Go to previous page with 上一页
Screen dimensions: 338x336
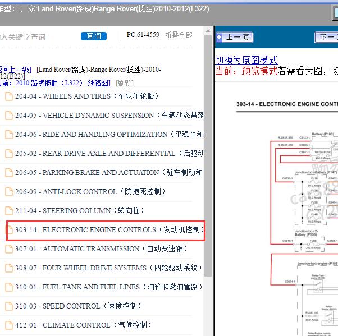click(x=234, y=37)
